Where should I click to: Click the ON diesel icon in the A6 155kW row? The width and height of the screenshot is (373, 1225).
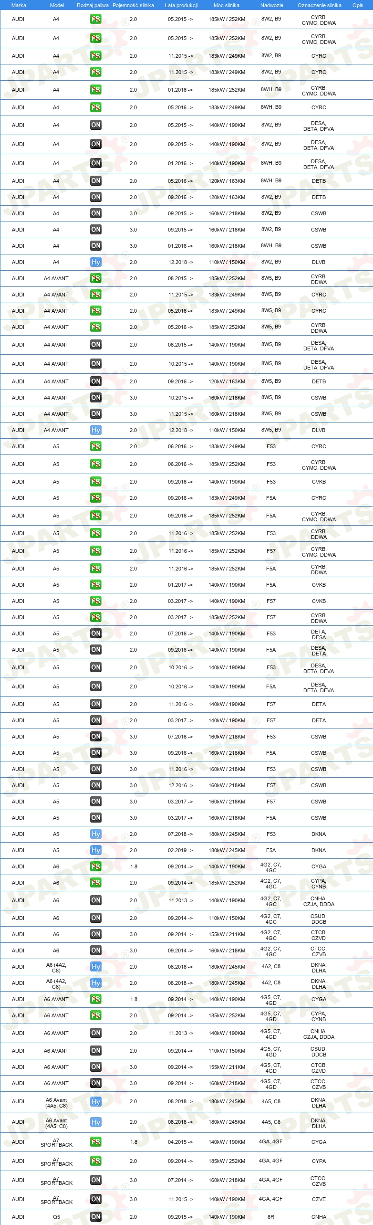(96, 934)
